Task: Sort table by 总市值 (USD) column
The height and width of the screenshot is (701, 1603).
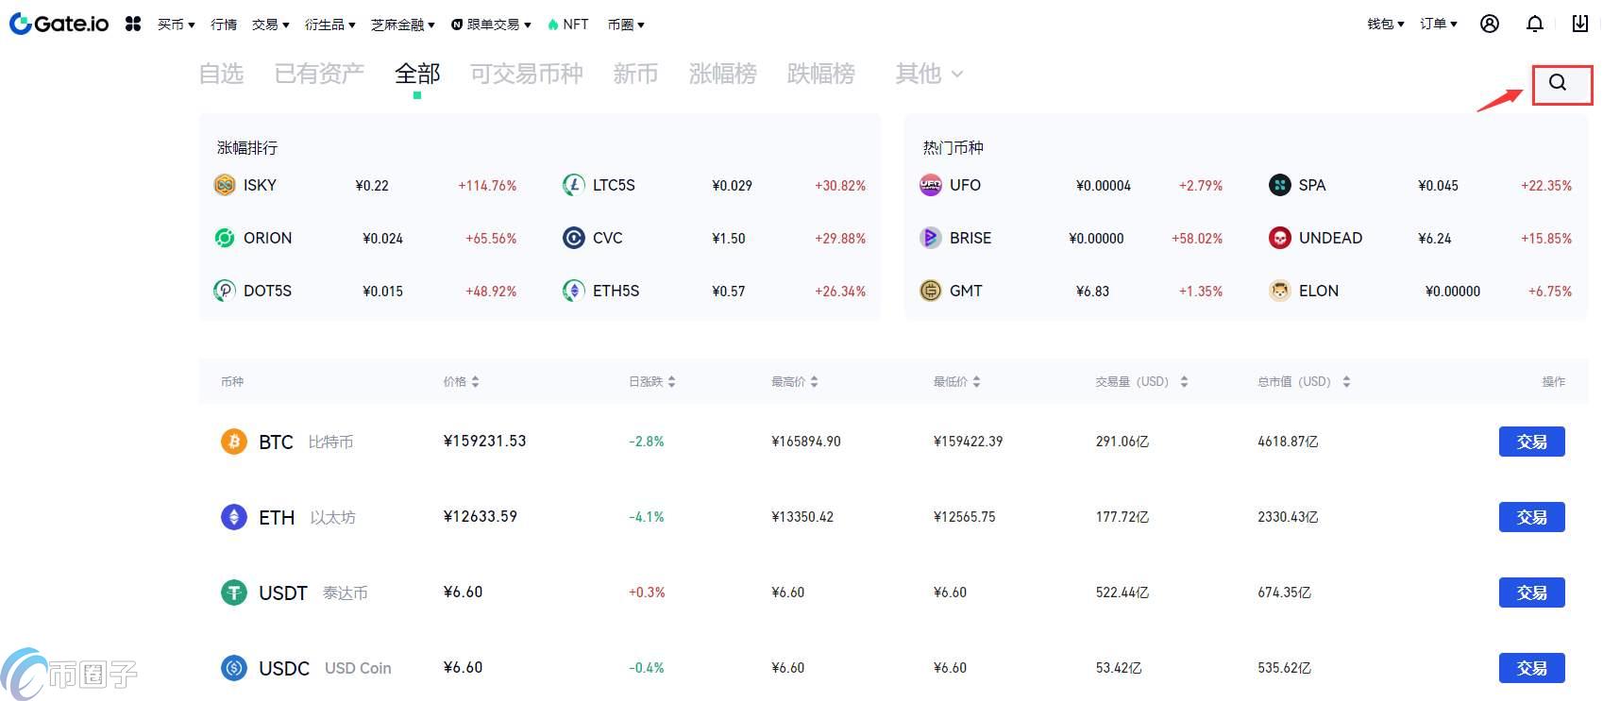Action: tap(1305, 382)
